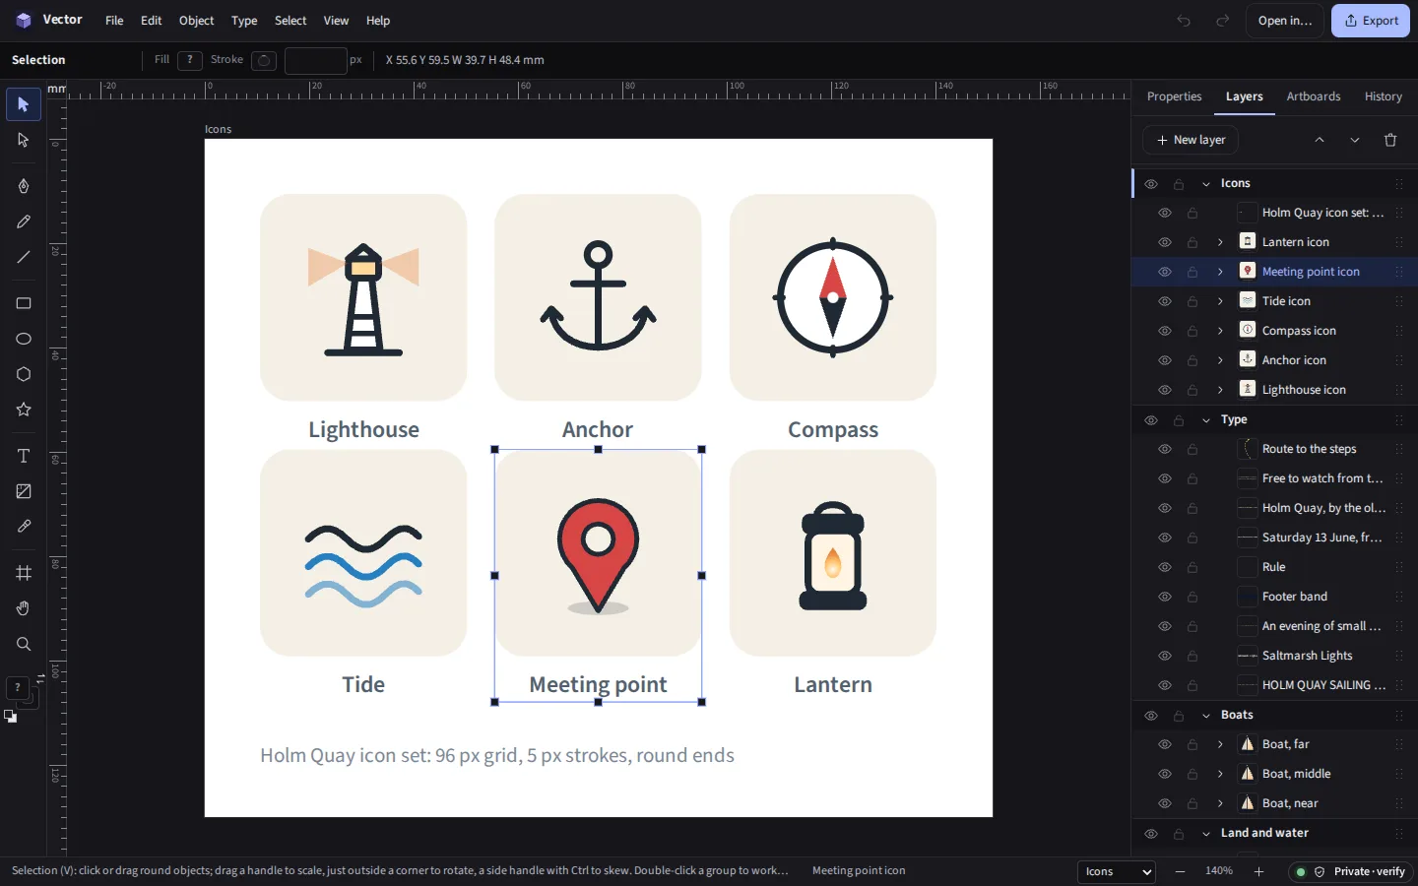The height and width of the screenshot is (886, 1418).
Task: Collapse the Type layer group
Action: 1206,420
